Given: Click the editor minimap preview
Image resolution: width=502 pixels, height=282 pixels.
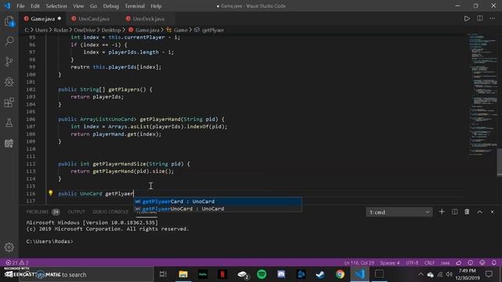Looking at the screenshot, I should tap(482, 94).
